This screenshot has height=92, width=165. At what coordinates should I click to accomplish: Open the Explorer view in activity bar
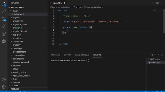pos(4,4)
